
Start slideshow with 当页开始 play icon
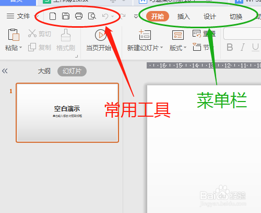tap(101, 35)
